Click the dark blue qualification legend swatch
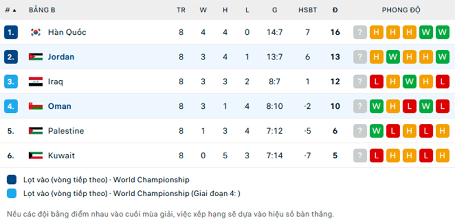This screenshot has width=455, height=220. pos(12,180)
